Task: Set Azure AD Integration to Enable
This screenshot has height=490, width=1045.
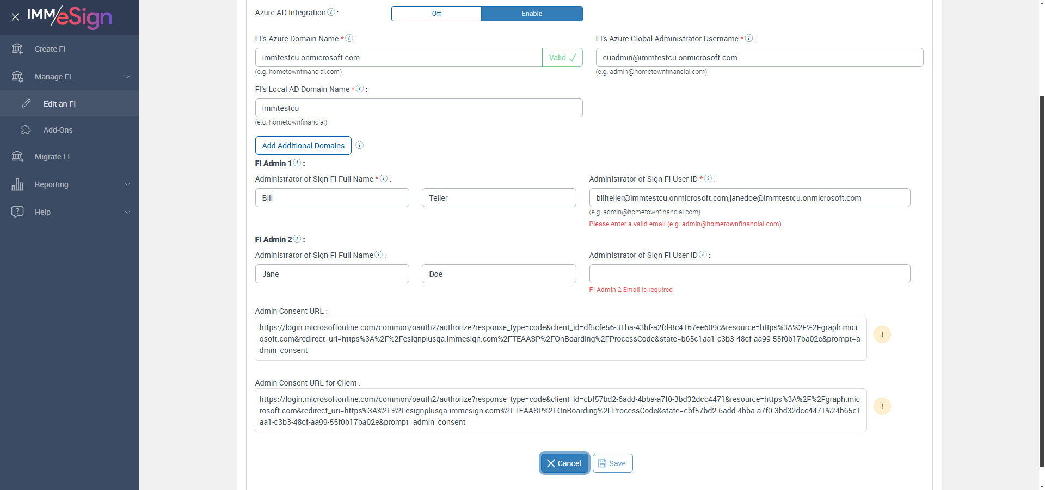Action: (x=531, y=14)
